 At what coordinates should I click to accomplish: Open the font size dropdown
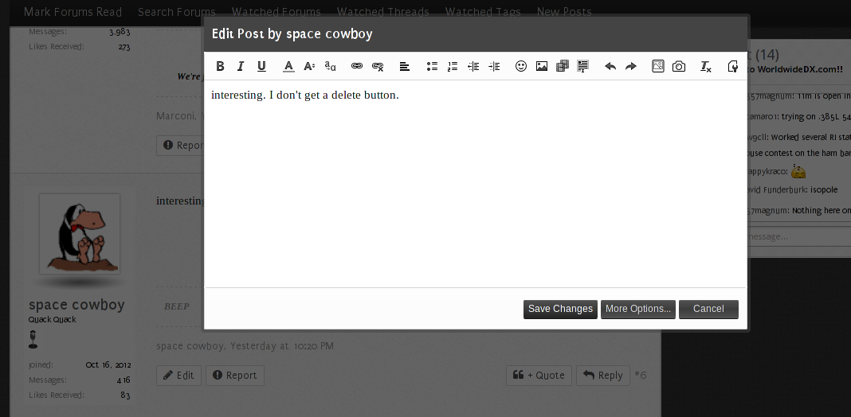pos(309,67)
